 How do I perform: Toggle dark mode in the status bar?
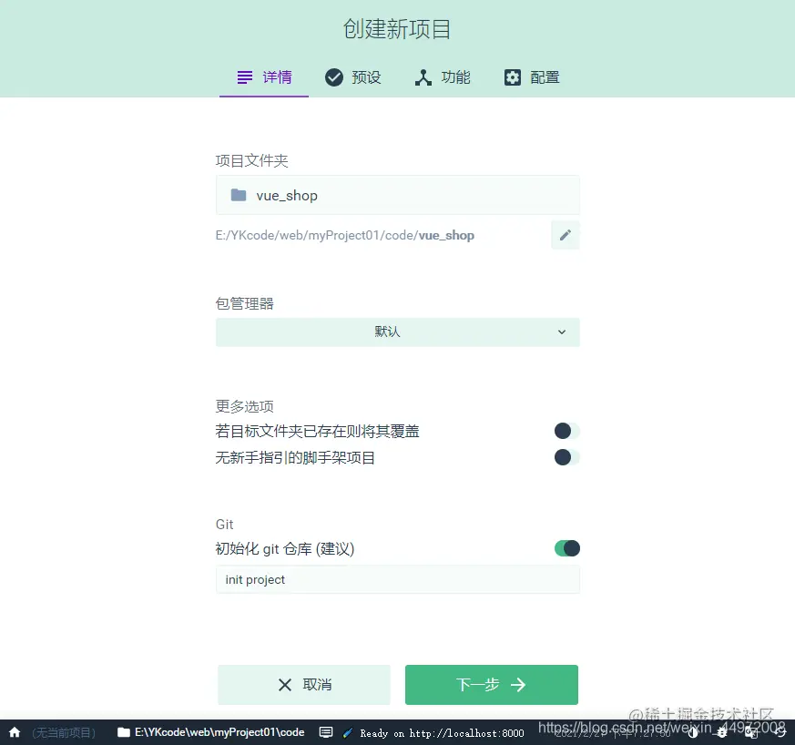coord(693,731)
